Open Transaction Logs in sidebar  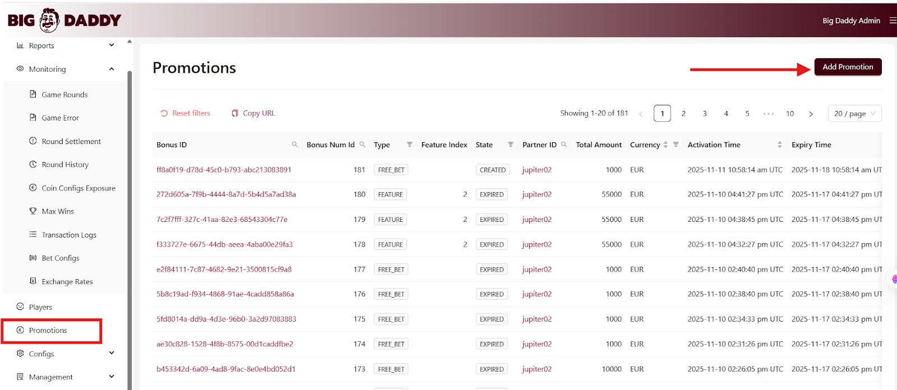[x=69, y=235]
